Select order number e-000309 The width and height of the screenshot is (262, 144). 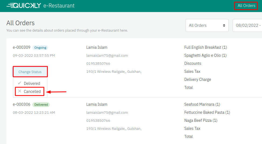click(22, 47)
